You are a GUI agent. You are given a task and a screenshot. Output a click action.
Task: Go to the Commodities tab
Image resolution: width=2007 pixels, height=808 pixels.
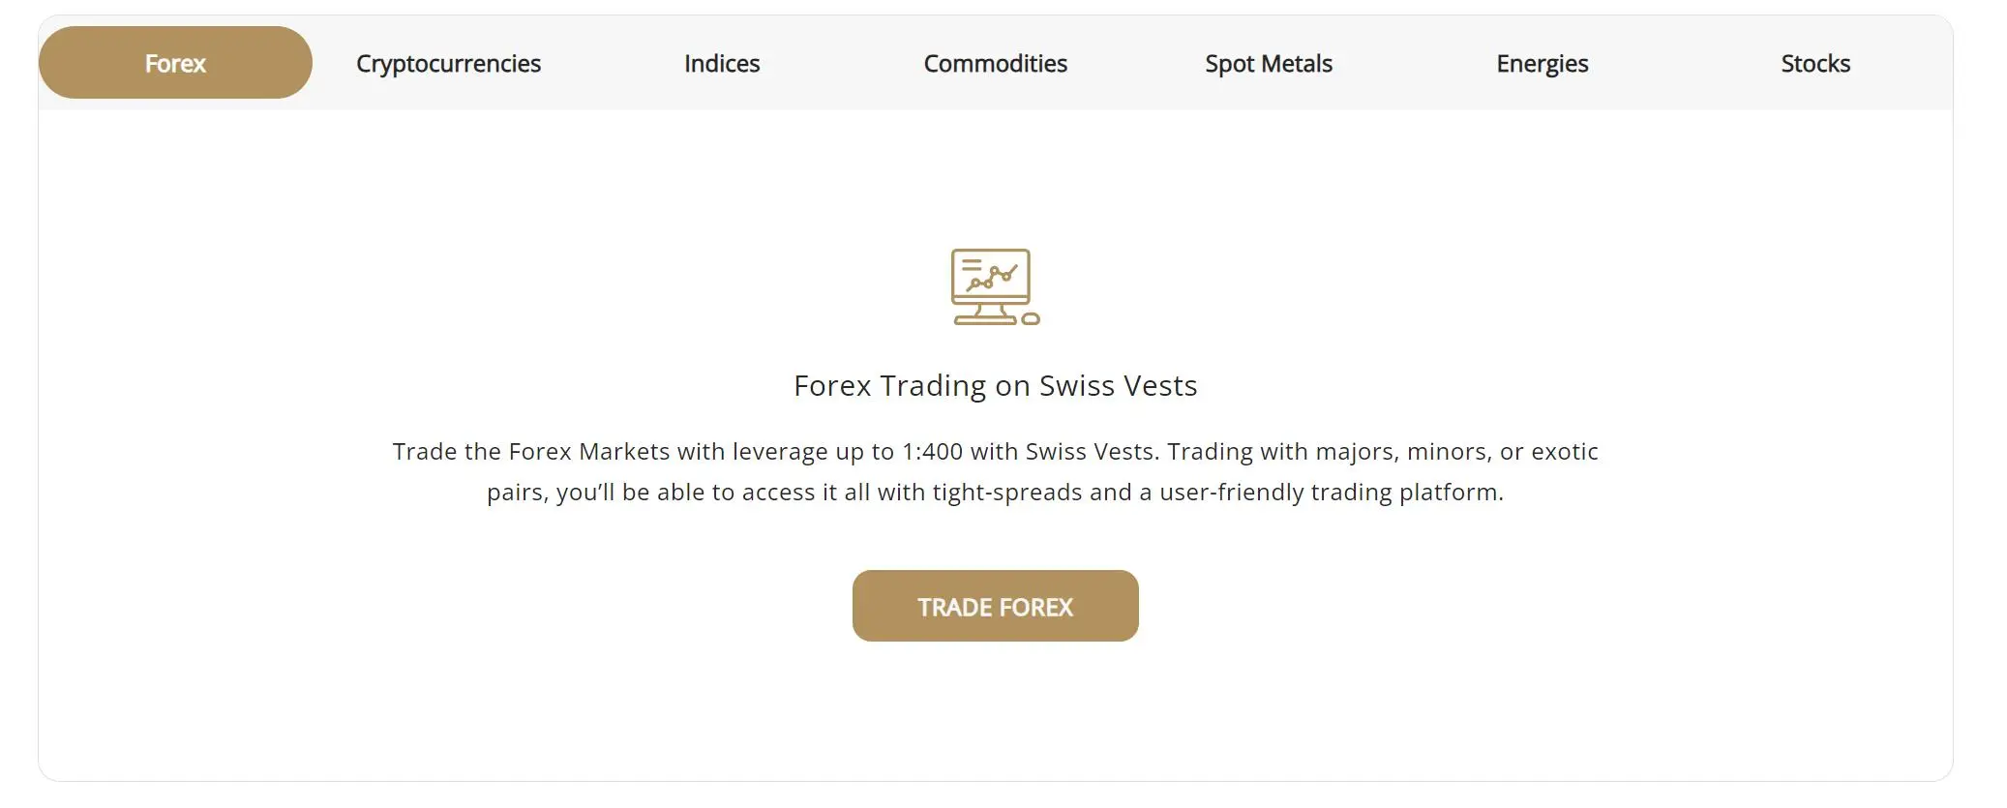995,63
